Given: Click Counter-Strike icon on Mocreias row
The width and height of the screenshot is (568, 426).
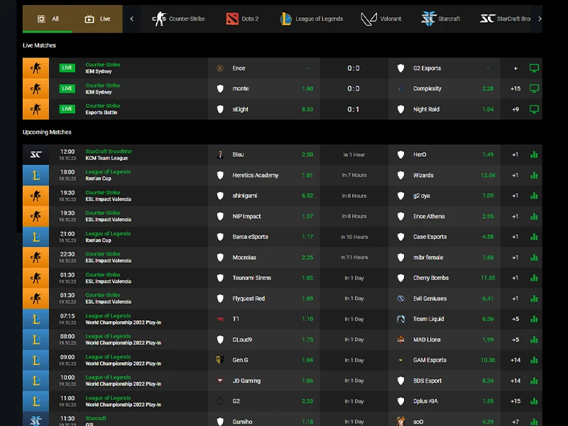Looking at the screenshot, I should (36, 258).
